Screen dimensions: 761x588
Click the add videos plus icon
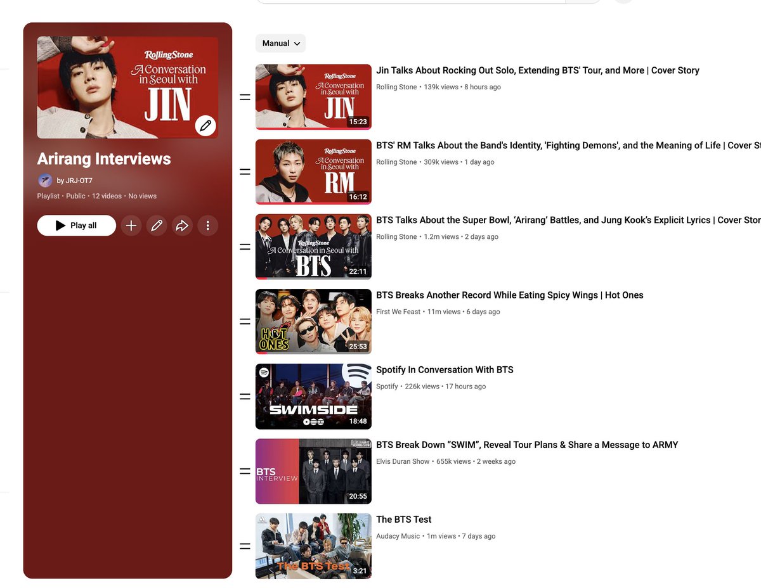[131, 226]
